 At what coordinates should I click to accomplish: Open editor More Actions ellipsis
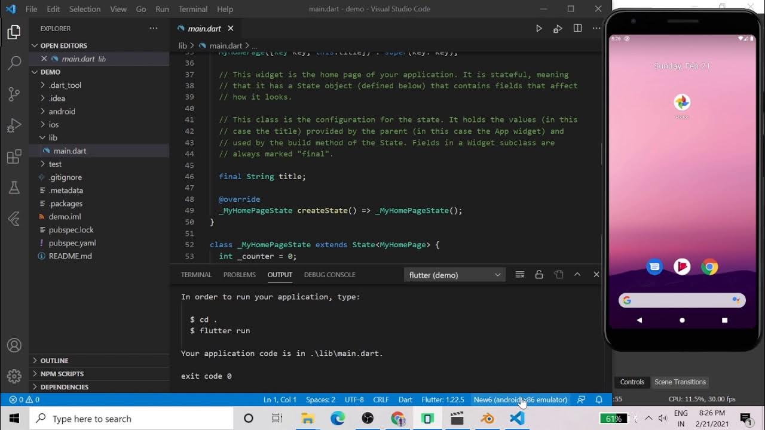[x=596, y=29]
